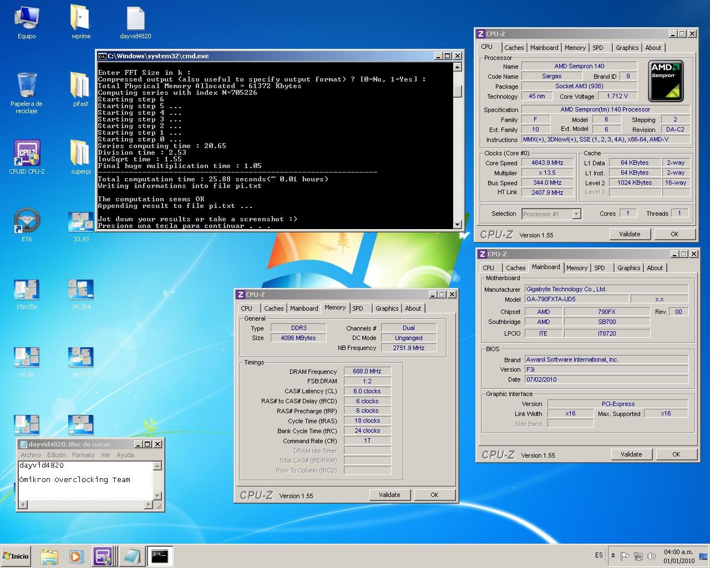710x568 pixels.
Task: Click the GA-790FXTA-UD5 model field
Action: point(577,299)
